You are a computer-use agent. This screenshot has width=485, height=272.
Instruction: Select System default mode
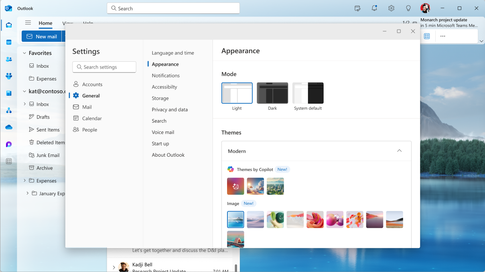point(308,93)
